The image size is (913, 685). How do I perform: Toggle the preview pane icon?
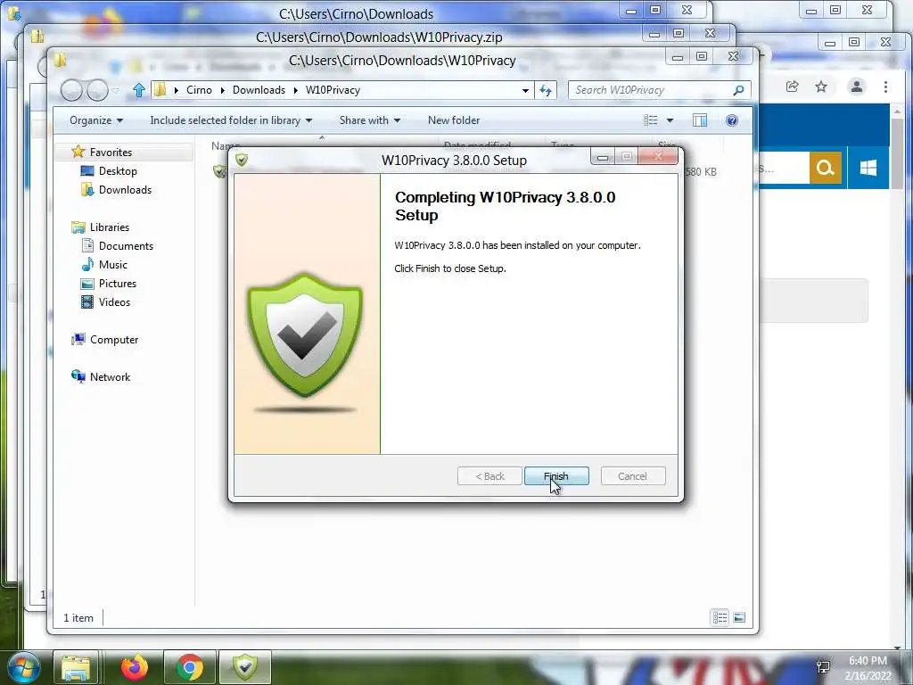(699, 120)
